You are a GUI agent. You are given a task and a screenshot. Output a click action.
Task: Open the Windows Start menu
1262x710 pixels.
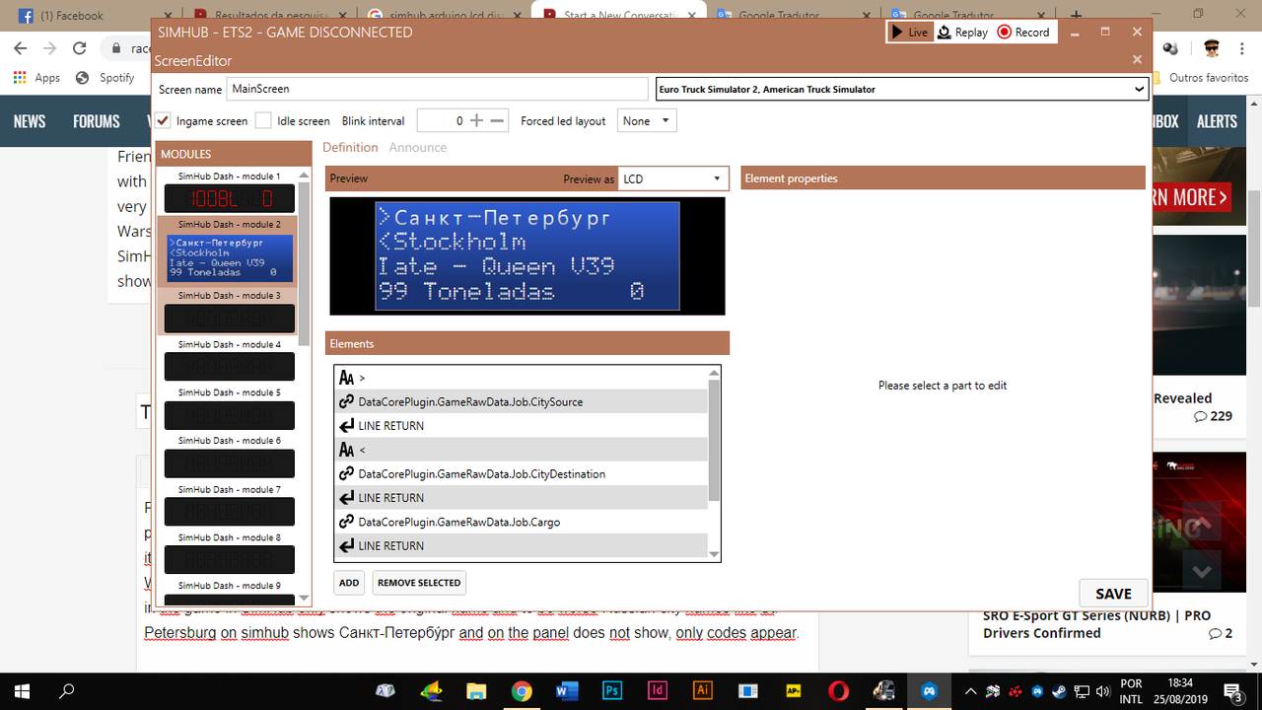coord(23,690)
